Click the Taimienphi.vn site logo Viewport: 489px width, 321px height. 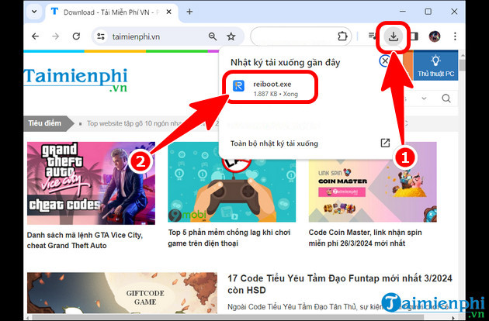click(76, 79)
